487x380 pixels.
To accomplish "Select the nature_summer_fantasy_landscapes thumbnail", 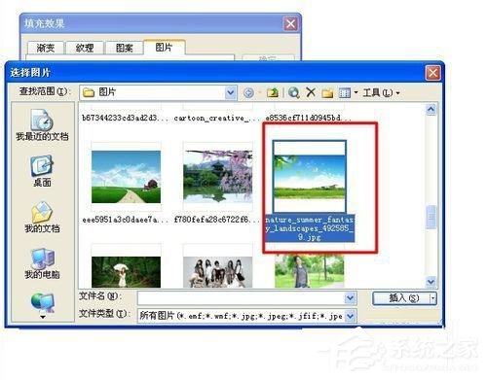I will click(x=310, y=177).
